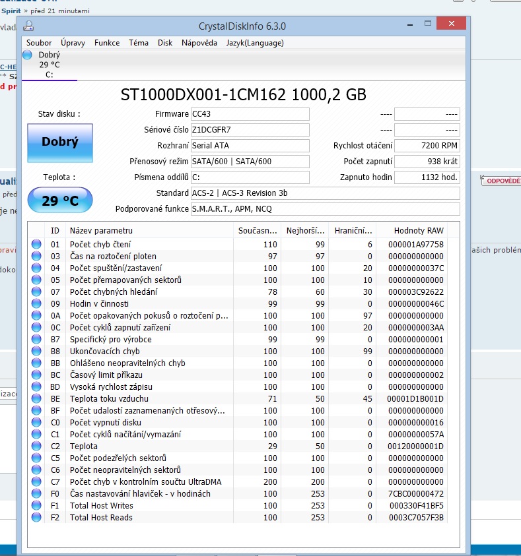521x556 pixels.
Task: Open the Spirit user link in forum page
Action: coord(11,11)
